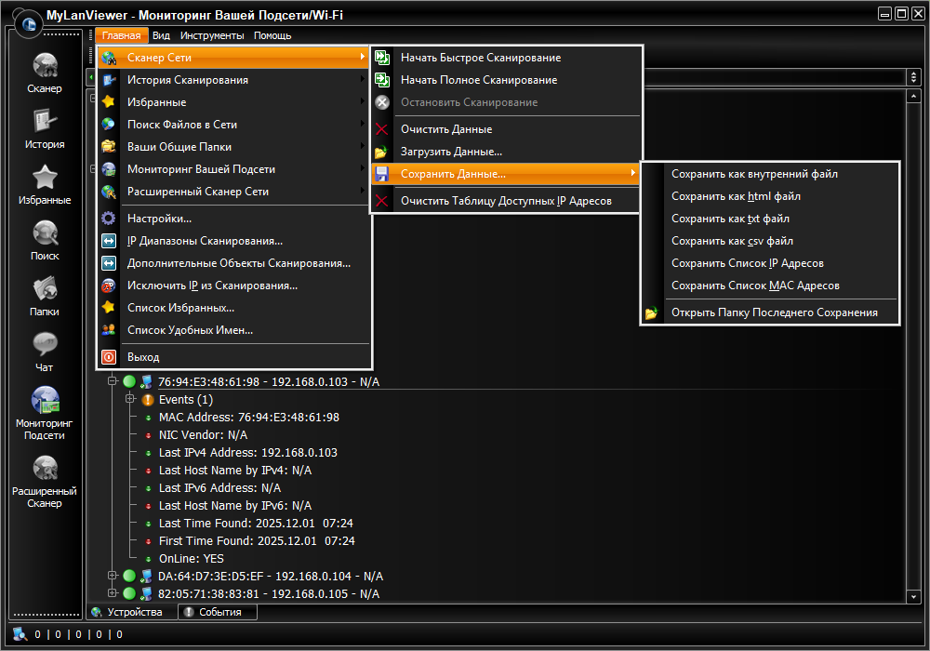Open Расширенный Сканер sidebar icon

pos(45,468)
